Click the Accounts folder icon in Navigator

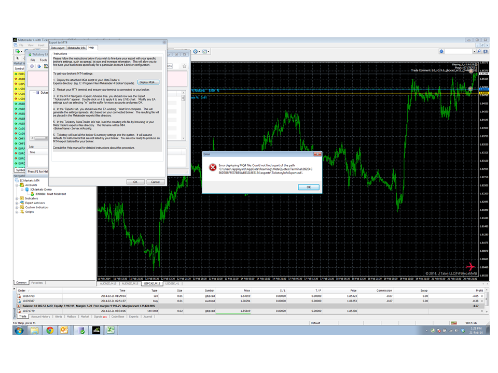22,185
